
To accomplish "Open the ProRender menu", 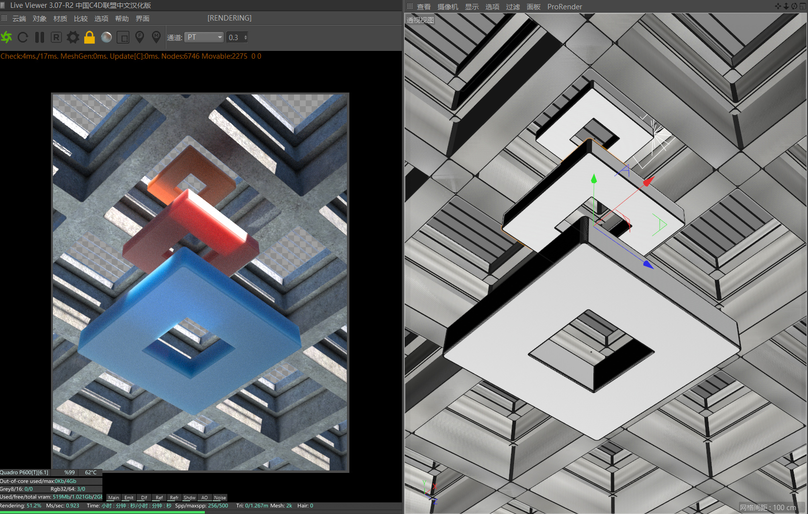I will tap(564, 7).
